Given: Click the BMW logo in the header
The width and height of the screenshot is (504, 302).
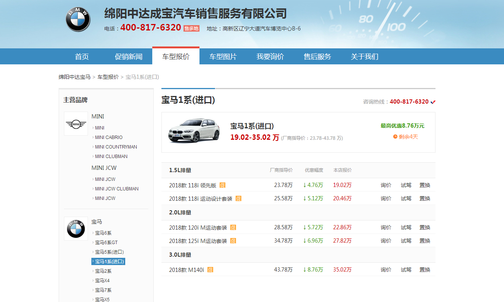Looking at the screenshot, I should coord(78,20).
